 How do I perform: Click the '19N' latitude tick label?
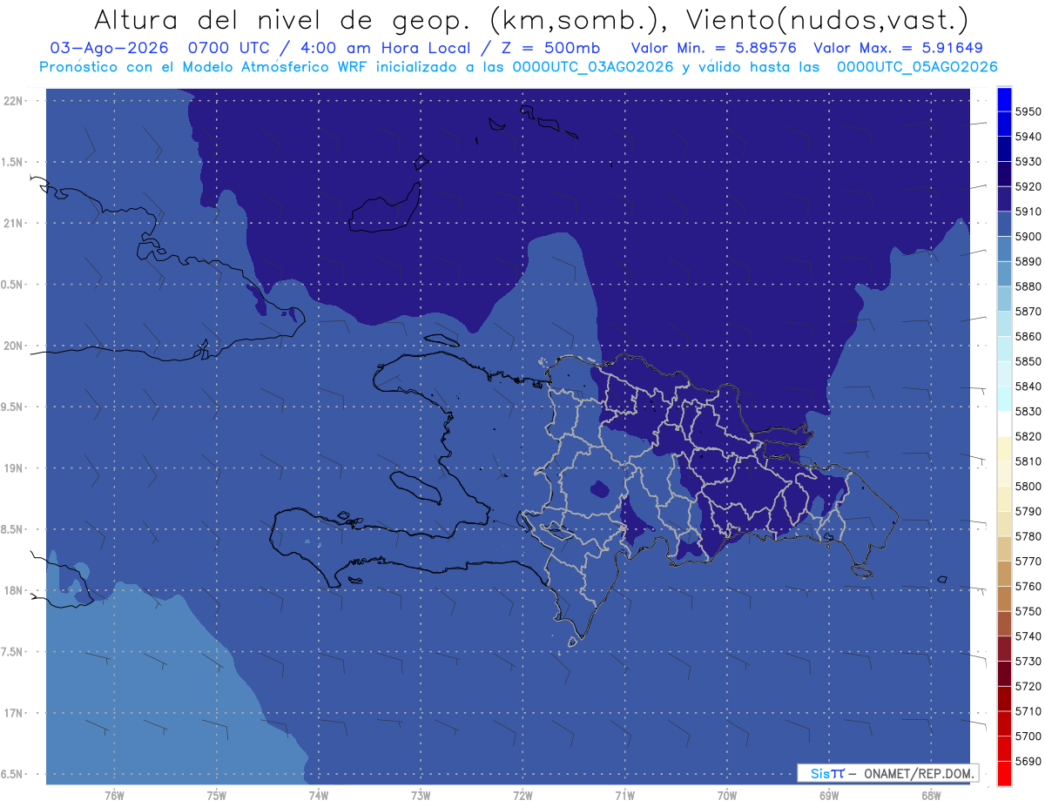[x=13, y=468]
